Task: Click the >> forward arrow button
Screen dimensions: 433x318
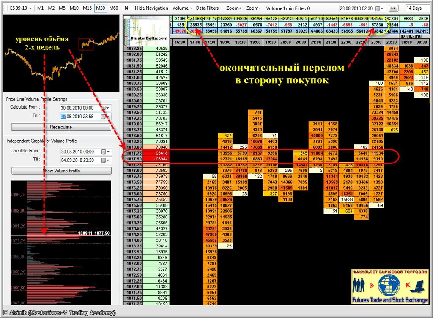Action: tap(394, 8)
